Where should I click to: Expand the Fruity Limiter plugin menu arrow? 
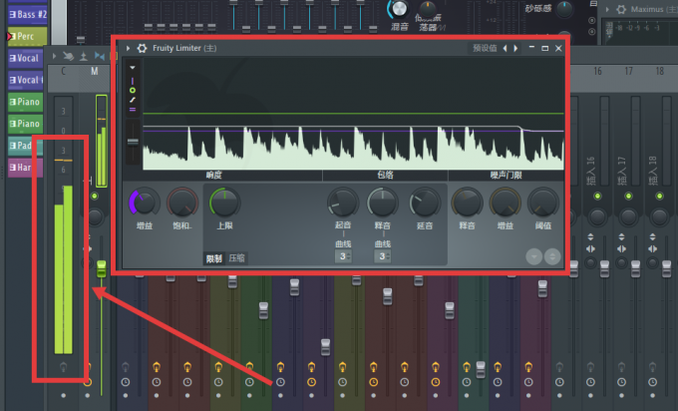(128, 48)
